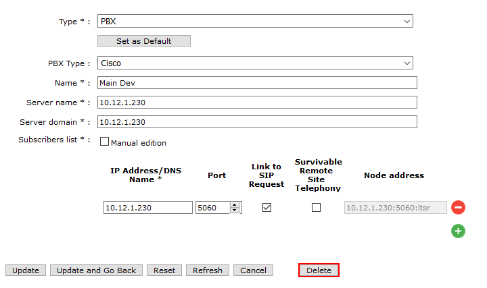Open the PBX Type dropdown showing Cisco
Viewport: 487px width, 288px height.
[x=255, y=63]
